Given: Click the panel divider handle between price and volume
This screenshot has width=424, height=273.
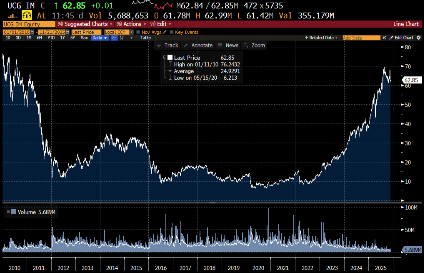Looking at the screenshot, I should (x=212, y=203).
